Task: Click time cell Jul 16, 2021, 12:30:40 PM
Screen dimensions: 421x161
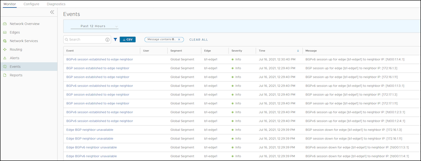Action: tap(277, 60)
